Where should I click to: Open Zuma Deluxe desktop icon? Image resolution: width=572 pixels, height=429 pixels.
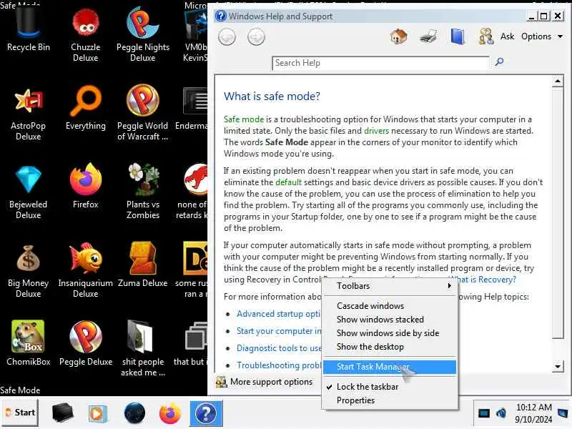142,265
